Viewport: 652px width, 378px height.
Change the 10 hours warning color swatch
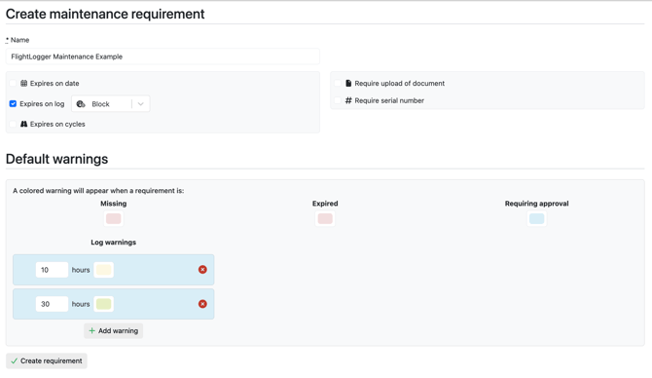[103, 270]
